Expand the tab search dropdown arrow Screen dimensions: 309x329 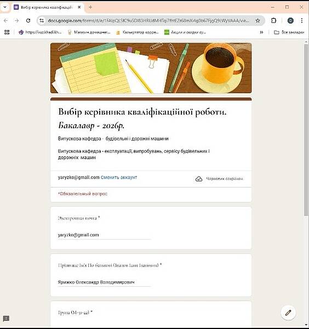pos(5,7)
